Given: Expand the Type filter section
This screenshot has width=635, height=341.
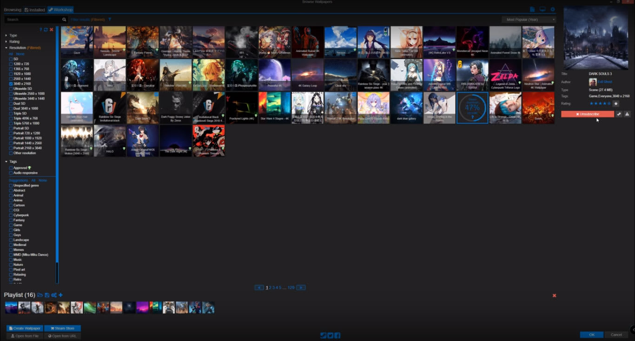Looking at the screenshot, I should (x=6, y=35).
